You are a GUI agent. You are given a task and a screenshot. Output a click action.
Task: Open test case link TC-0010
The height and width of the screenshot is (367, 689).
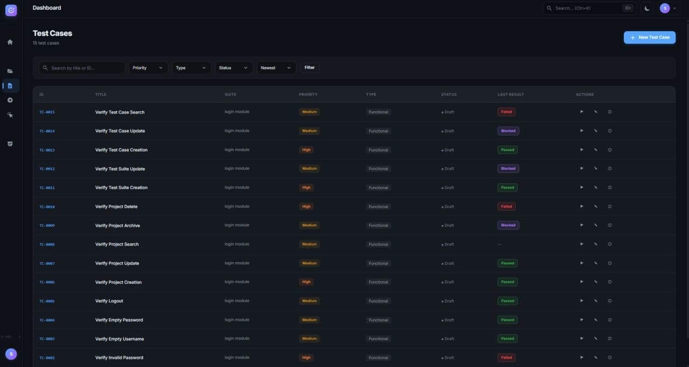pos(47,207)
